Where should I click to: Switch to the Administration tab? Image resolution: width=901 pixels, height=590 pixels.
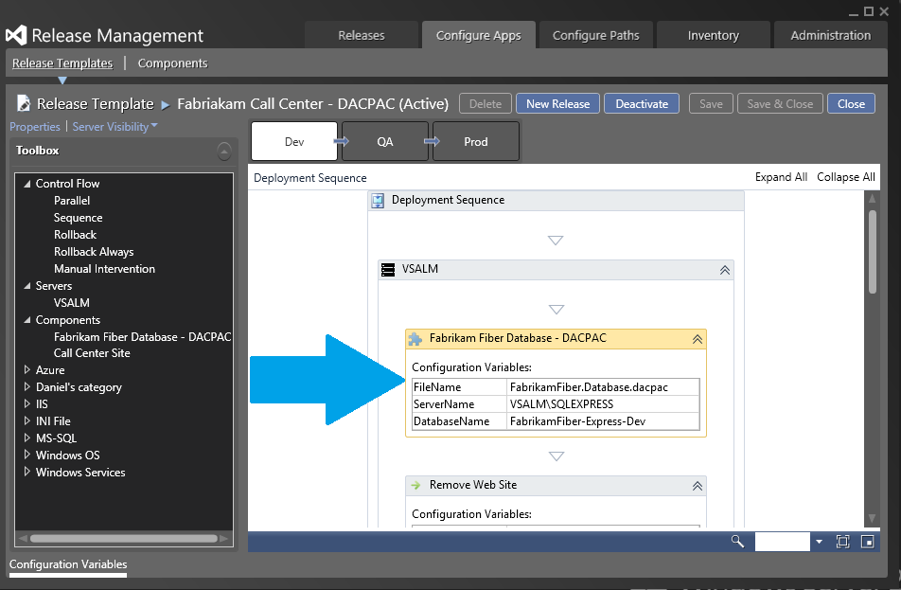(830, 35)
